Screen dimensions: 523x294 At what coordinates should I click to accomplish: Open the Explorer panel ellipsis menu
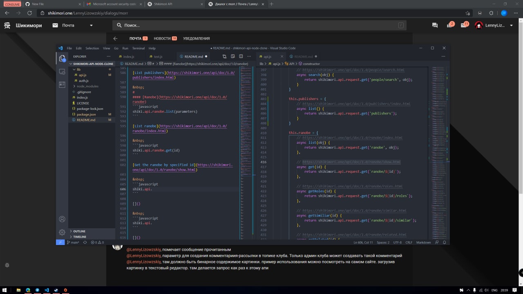click(108, 56)
